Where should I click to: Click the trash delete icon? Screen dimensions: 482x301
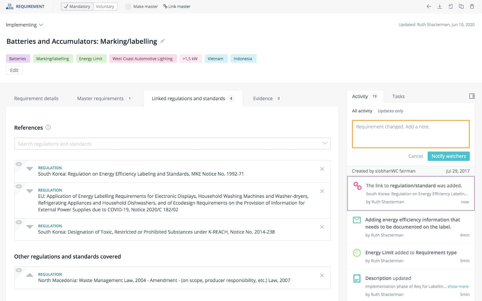[472, 6]
